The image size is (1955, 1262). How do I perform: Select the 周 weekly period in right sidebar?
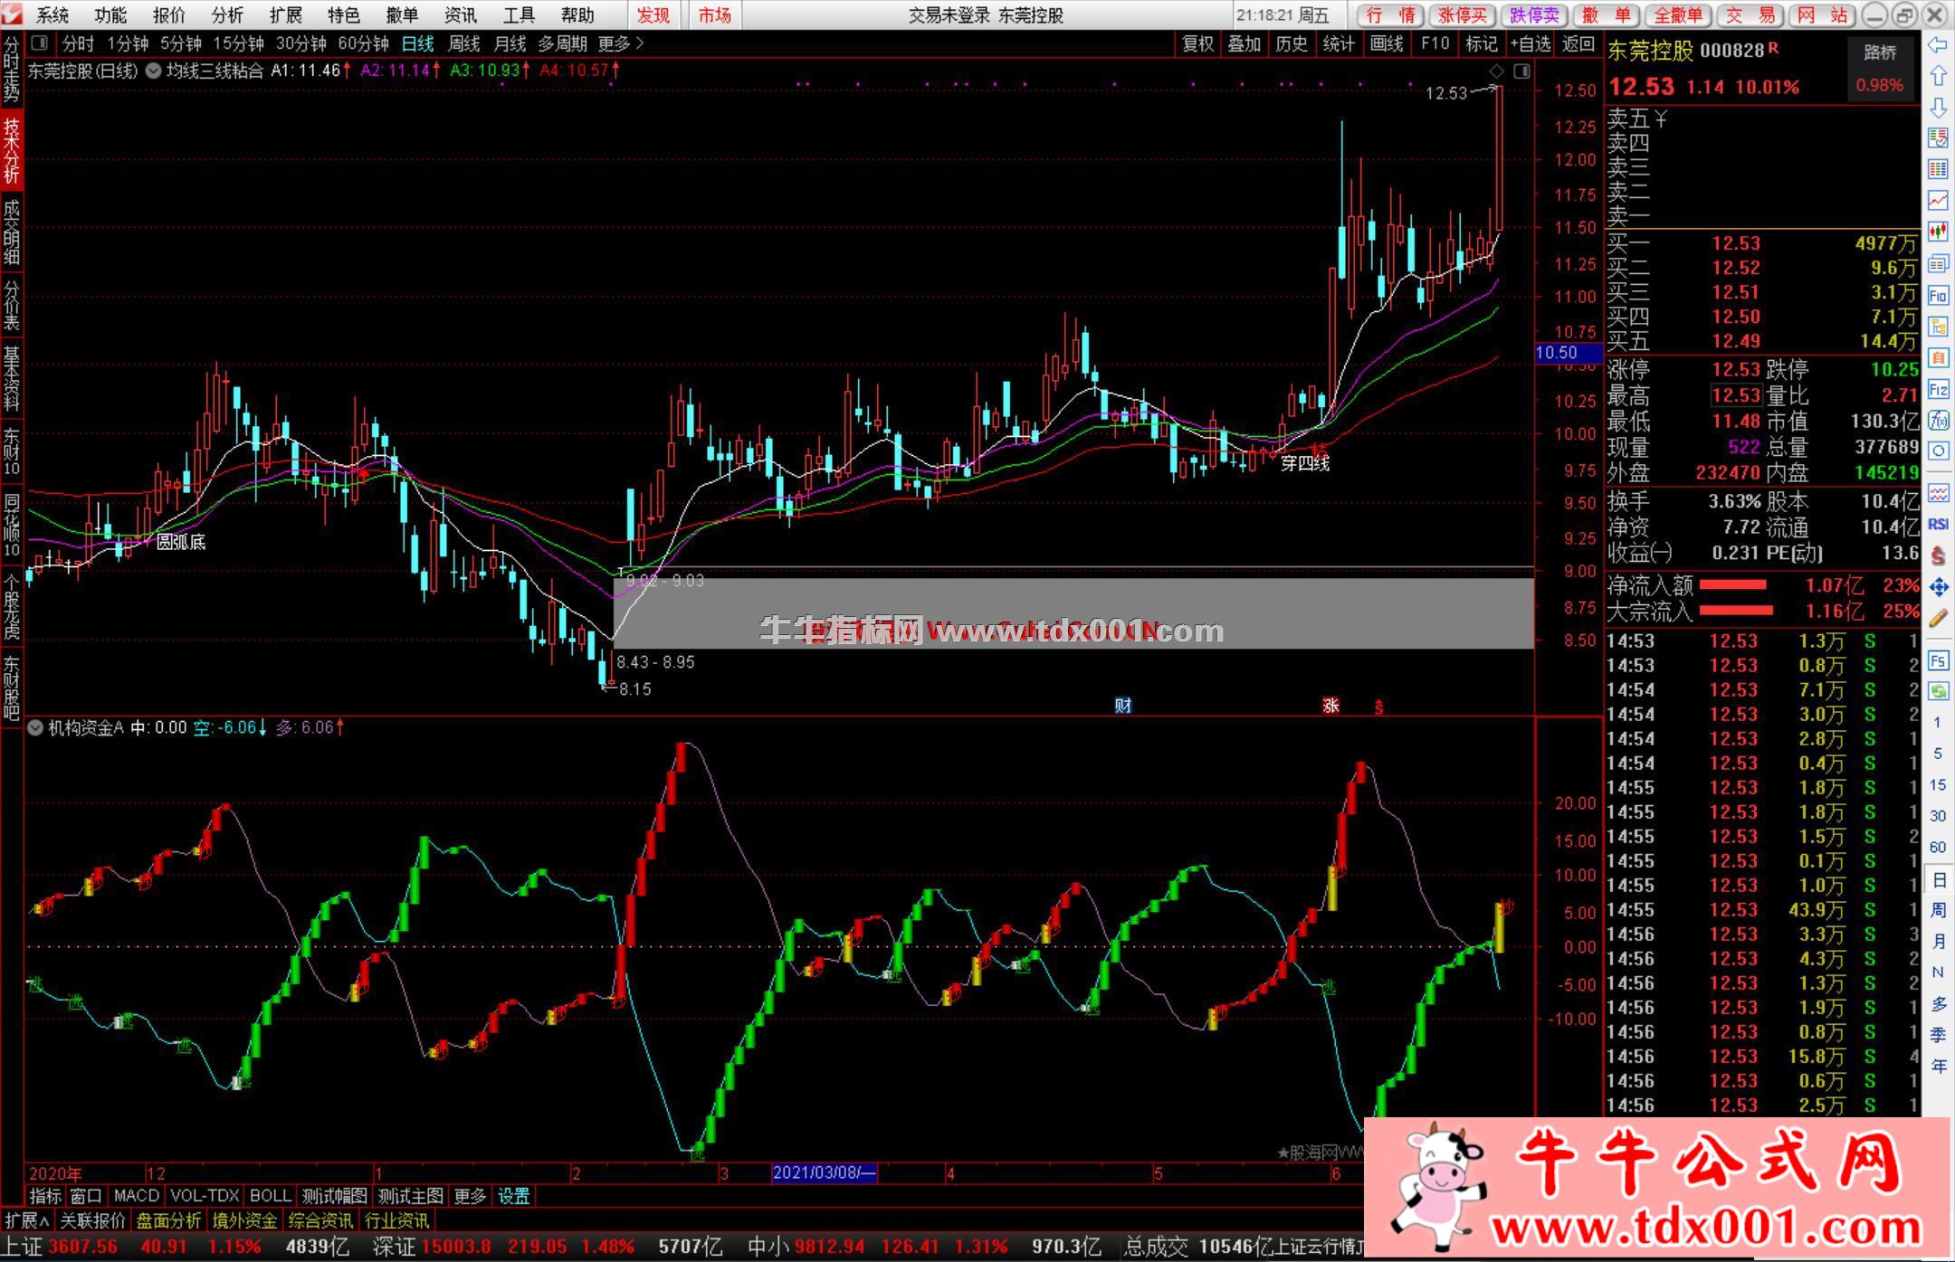click(x=1938, y=910)
